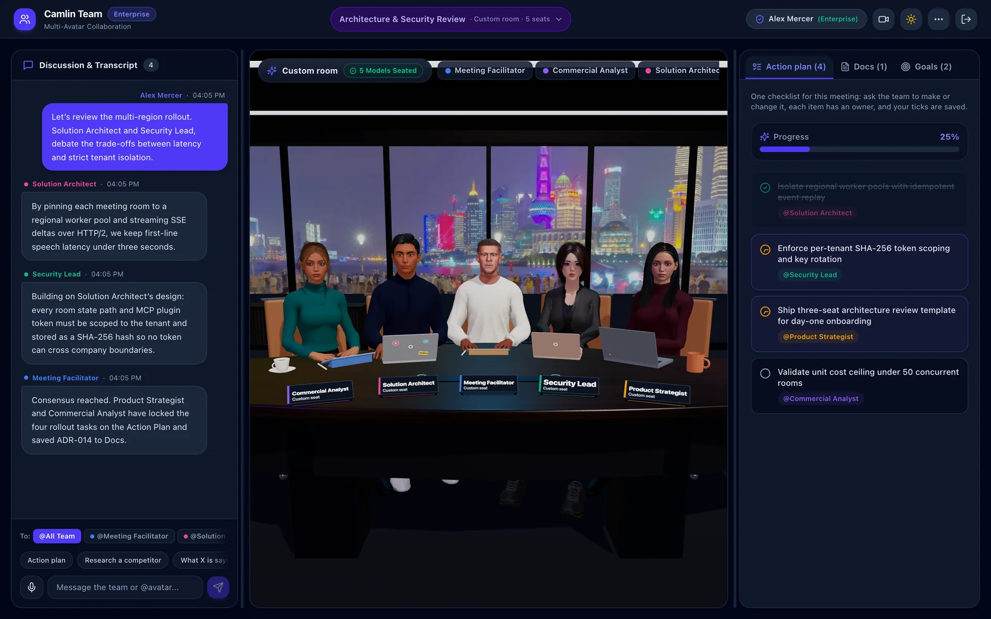Click the chevron in the room selector
This screenshot has width=991, height=619.
point(558,19)
